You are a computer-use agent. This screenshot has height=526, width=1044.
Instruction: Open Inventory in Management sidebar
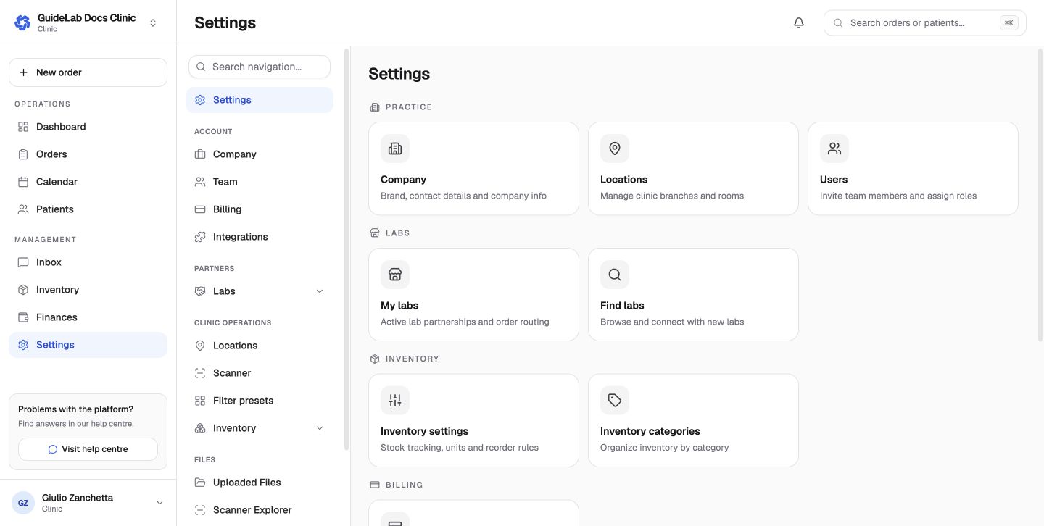[88, 290]
